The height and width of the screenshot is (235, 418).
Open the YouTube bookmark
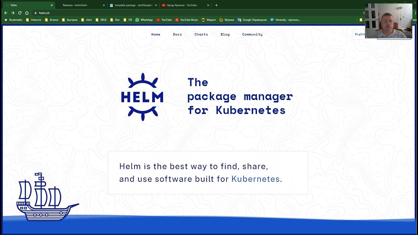[164, 20]
